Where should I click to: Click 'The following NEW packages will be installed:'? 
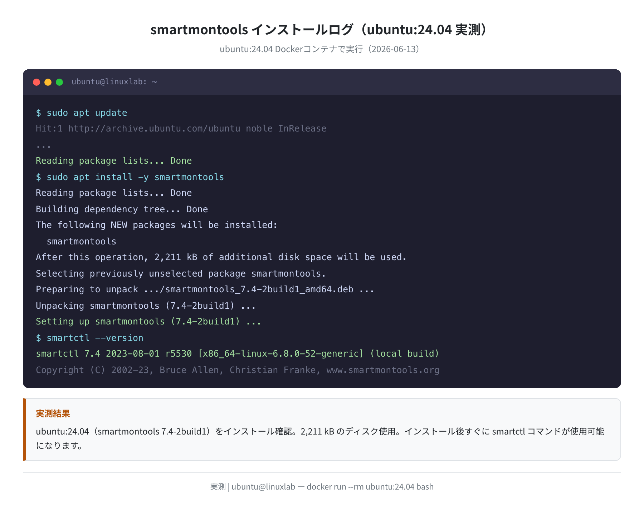[x=157, y=225]
